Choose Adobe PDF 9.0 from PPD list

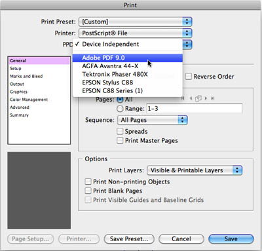click(128, 58)
